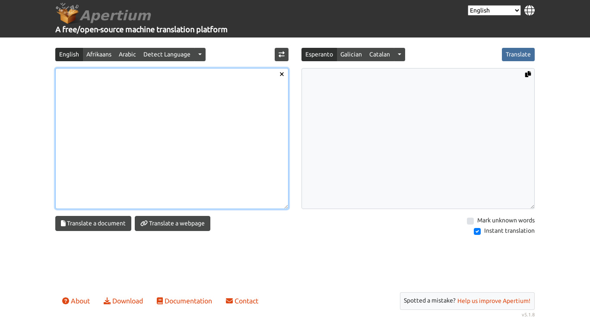
Task: Click the globe language icon
Action: (x=530, y=10)
